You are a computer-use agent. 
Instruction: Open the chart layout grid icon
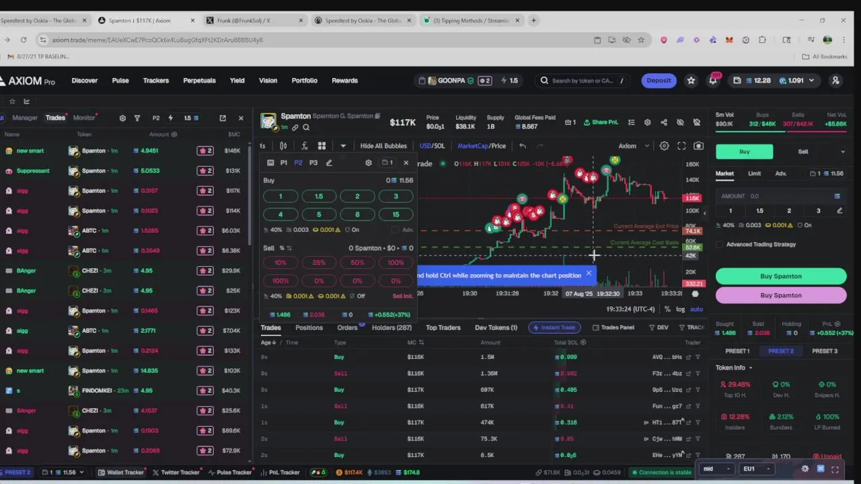322,146
